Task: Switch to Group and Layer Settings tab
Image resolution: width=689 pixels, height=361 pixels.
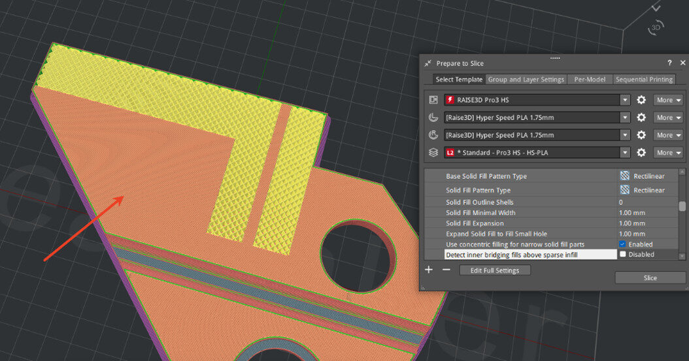Action: pos(526,80)
